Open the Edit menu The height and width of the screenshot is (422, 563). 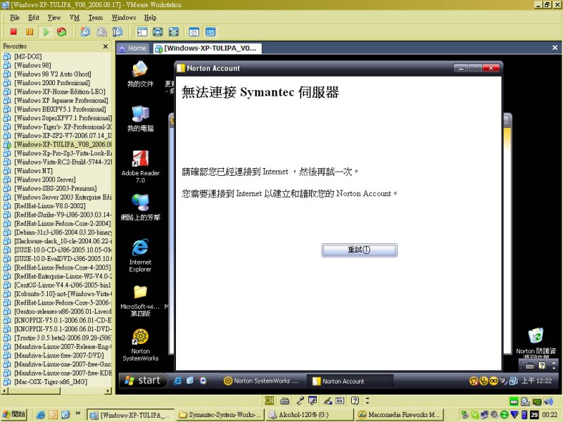pos(34,18)
